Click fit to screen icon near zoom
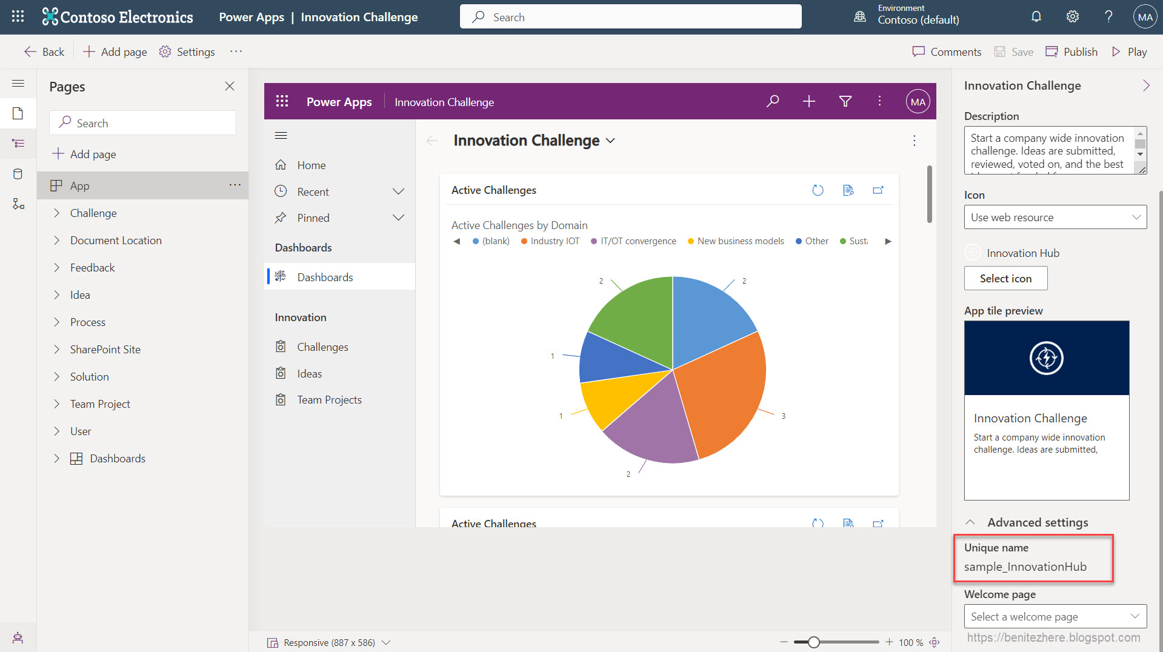1163x652 pixels. tap(935, 642)
